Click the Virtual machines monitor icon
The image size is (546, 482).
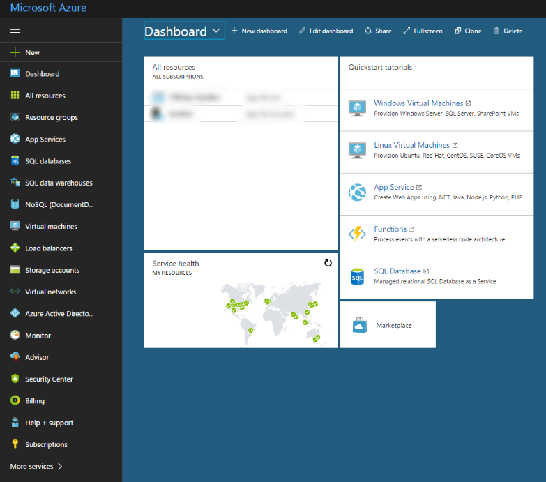coord(15,226)
